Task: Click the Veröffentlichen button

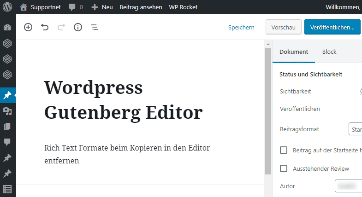Action: tap(332, 27)
